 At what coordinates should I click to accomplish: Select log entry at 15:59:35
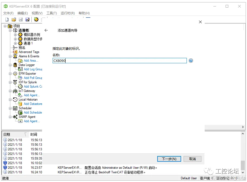pos(23,158)
